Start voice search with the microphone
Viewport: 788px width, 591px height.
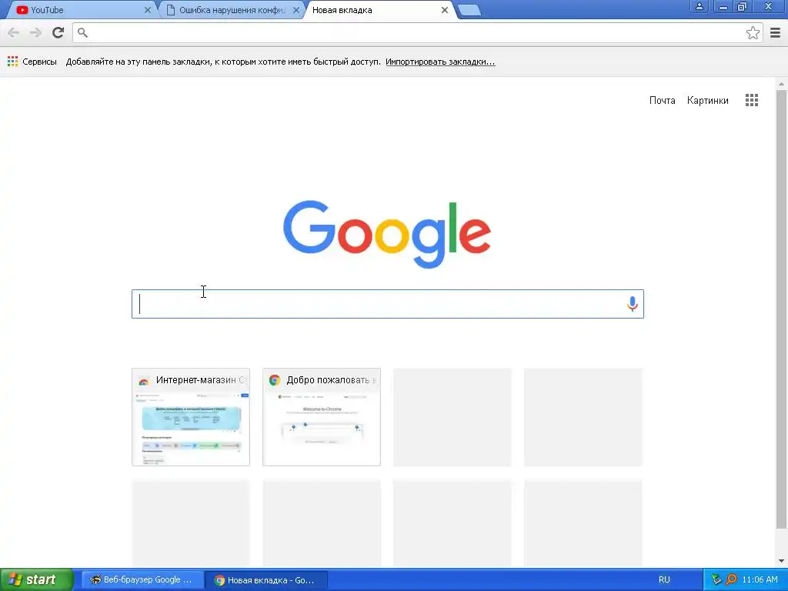633,303
